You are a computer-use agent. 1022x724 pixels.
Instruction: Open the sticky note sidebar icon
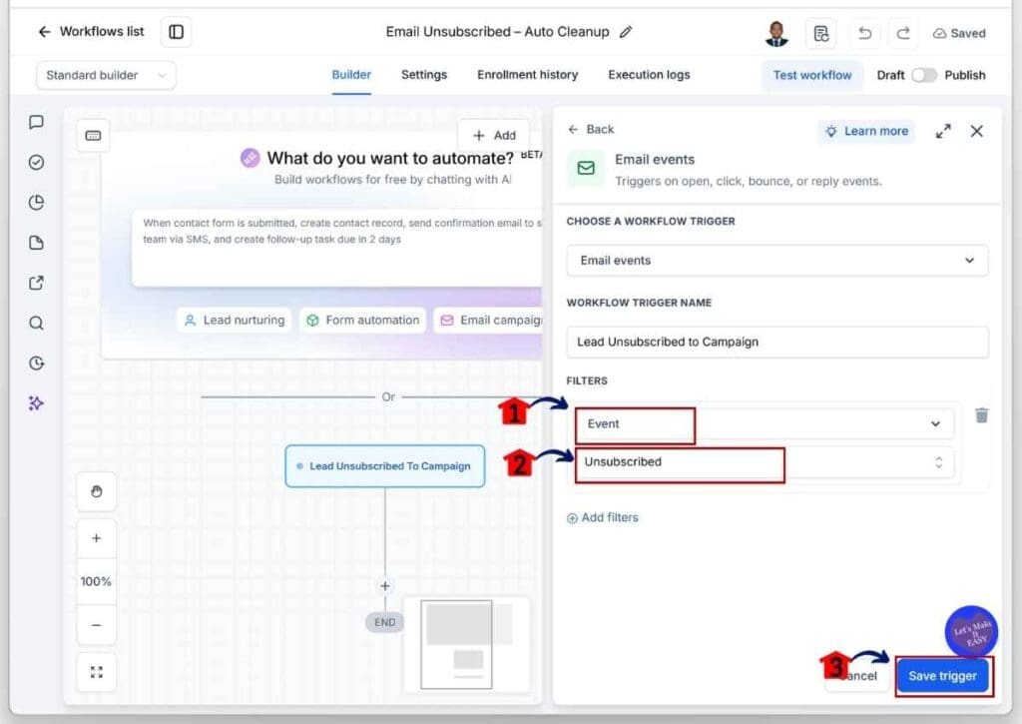[x=37, y=243]
